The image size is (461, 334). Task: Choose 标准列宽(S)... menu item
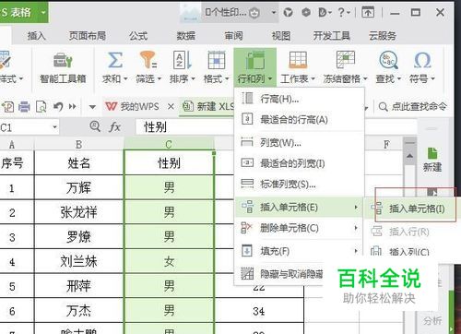point(299,184)
